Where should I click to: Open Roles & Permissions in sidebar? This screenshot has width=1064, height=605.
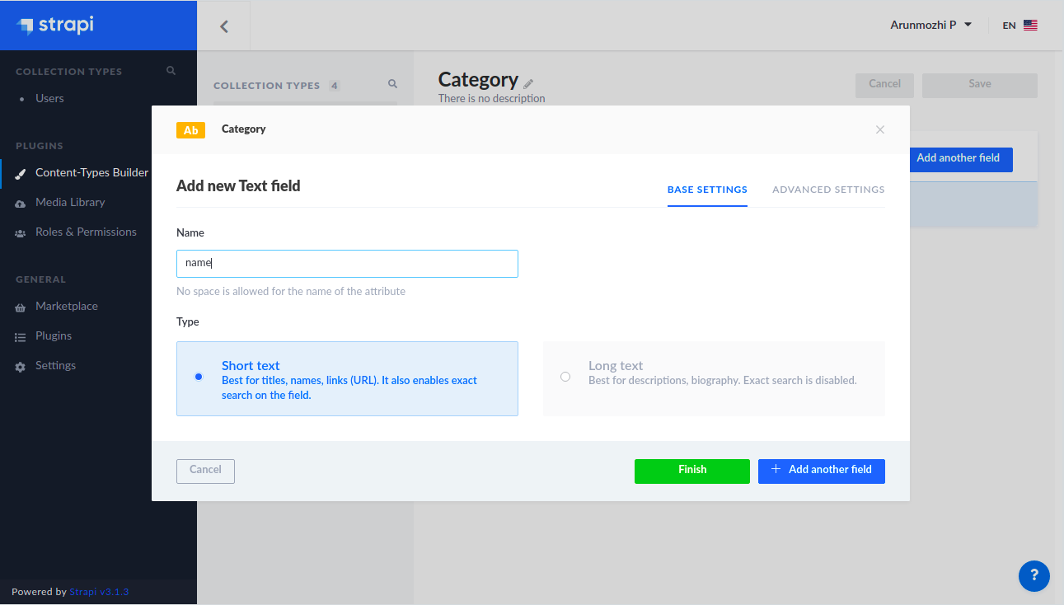pos(86,232)
